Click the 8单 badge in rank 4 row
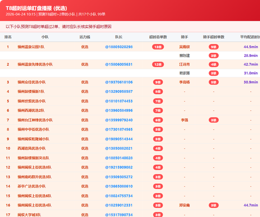260x217 pixels. [158, 92]
